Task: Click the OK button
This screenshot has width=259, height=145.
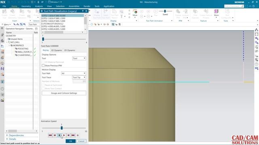Action: tap(70, 141)
